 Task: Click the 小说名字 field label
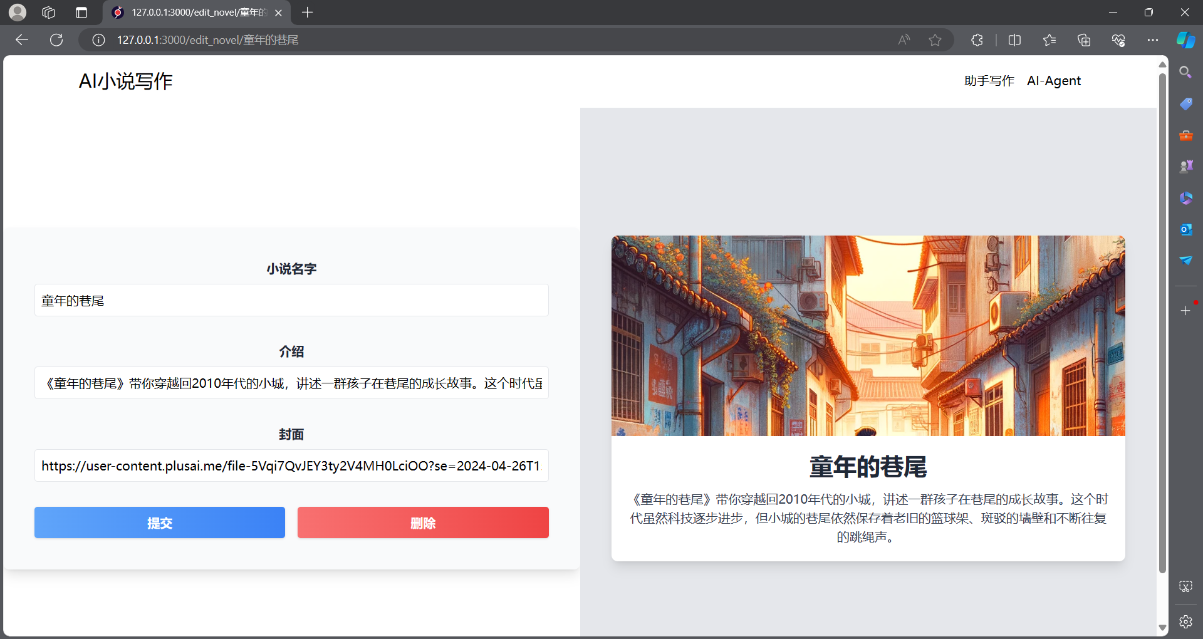[291, 269]
